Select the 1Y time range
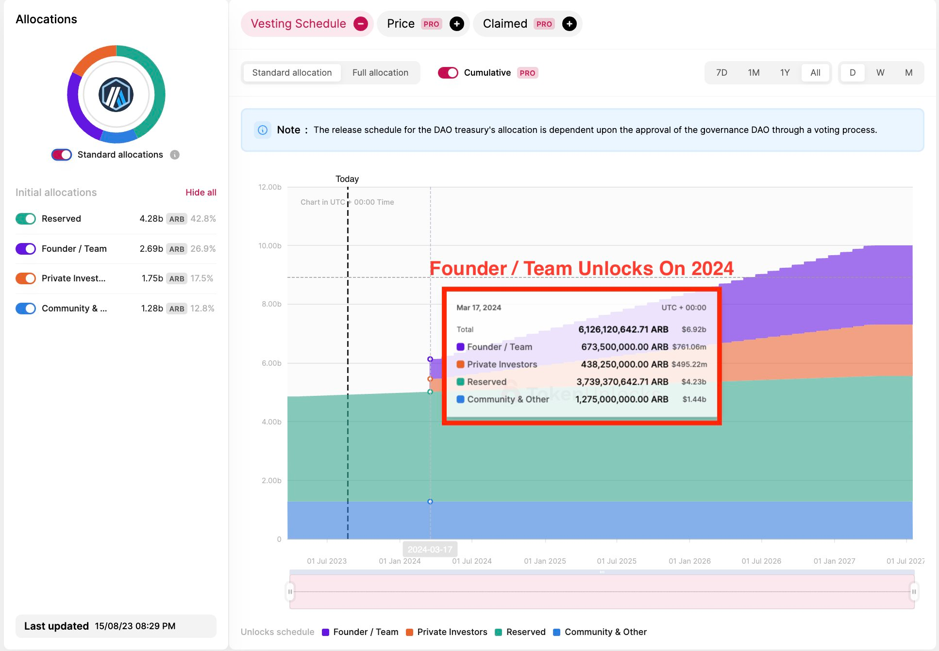939x651 pixels. [x=785, y=73]
